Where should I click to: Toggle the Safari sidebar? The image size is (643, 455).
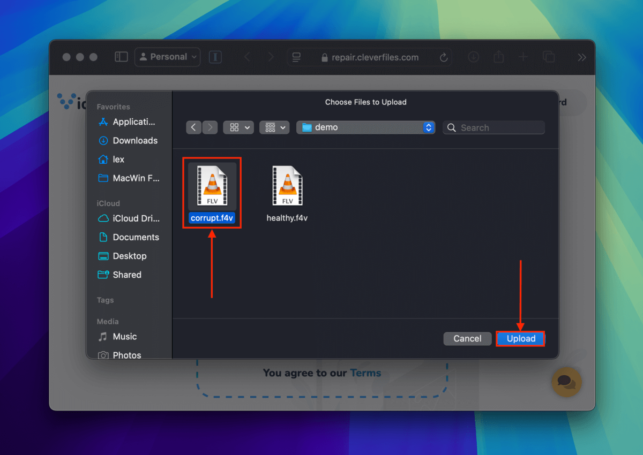[x=121, y=57]
